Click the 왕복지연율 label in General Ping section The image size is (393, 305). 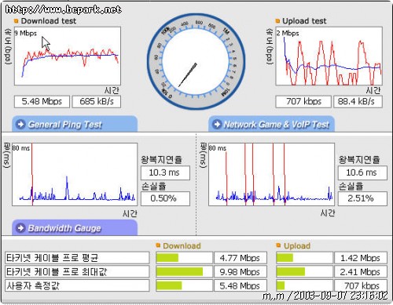[161, 159]
